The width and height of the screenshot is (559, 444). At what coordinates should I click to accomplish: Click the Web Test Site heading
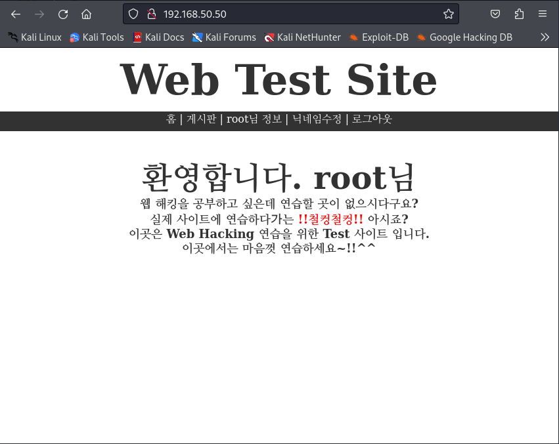coord(278,80)
